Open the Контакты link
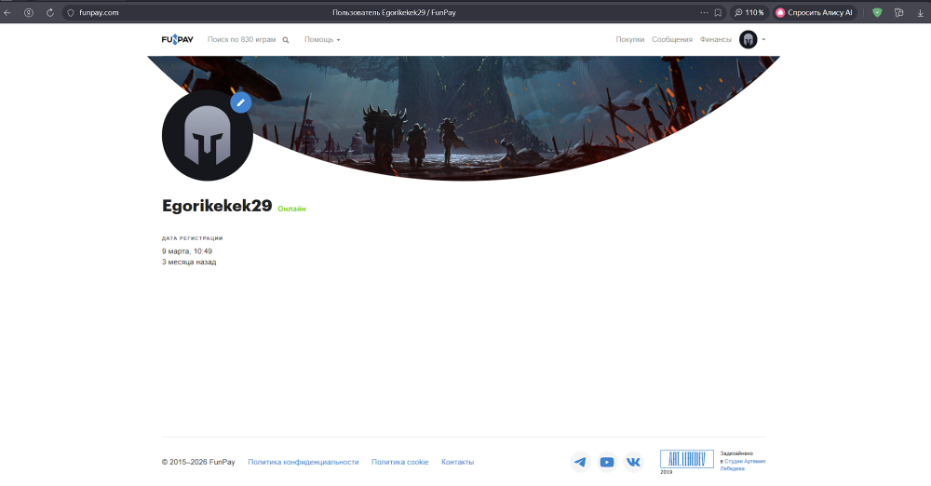931x486 pixels. (457, 462)
